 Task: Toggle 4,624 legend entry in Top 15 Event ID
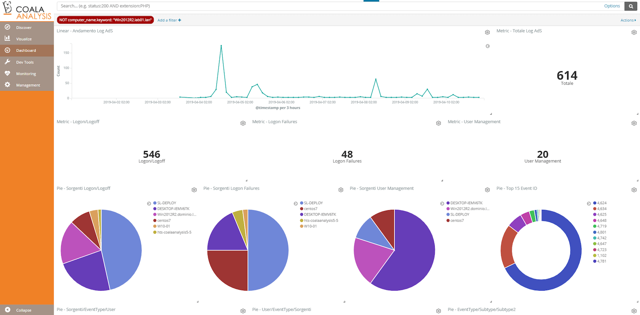pyautogui.click(x=602, y=203)
